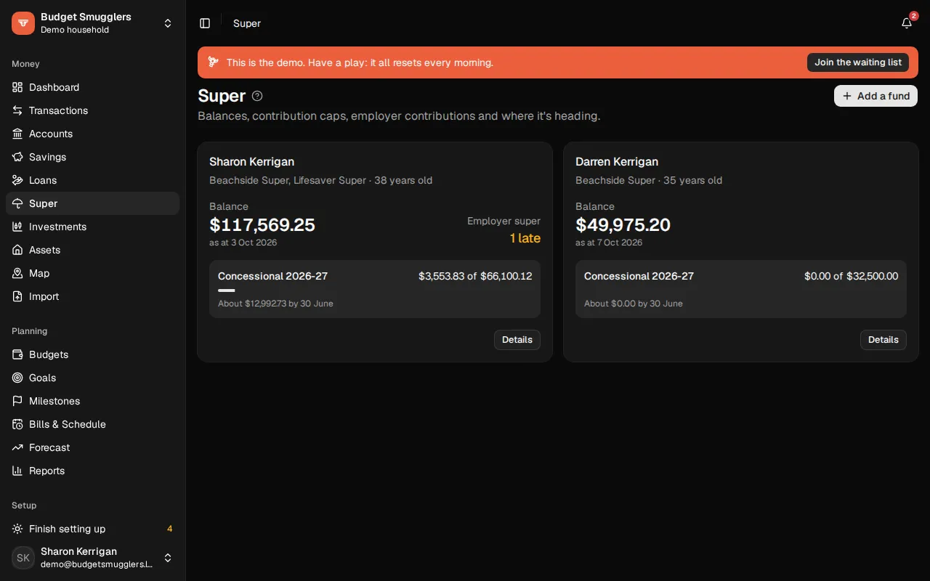930x581 pixels.
Task: Click the Forecast trend line icon
Action: click(17, 447)
